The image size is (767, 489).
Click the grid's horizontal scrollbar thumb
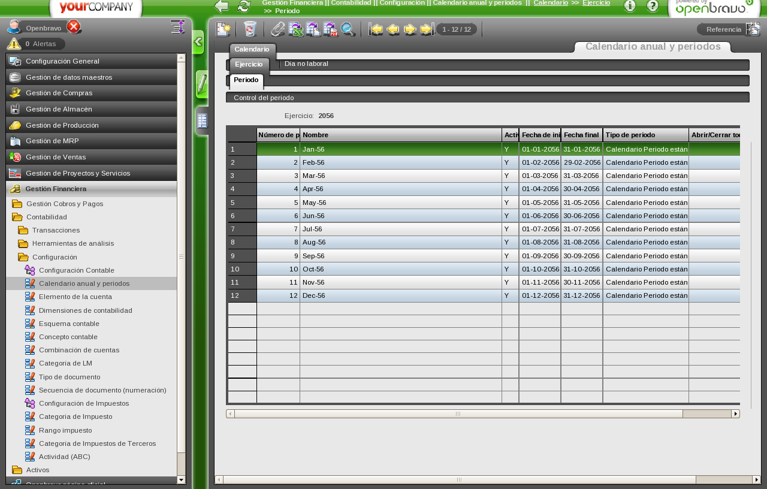tap(458, 413)
